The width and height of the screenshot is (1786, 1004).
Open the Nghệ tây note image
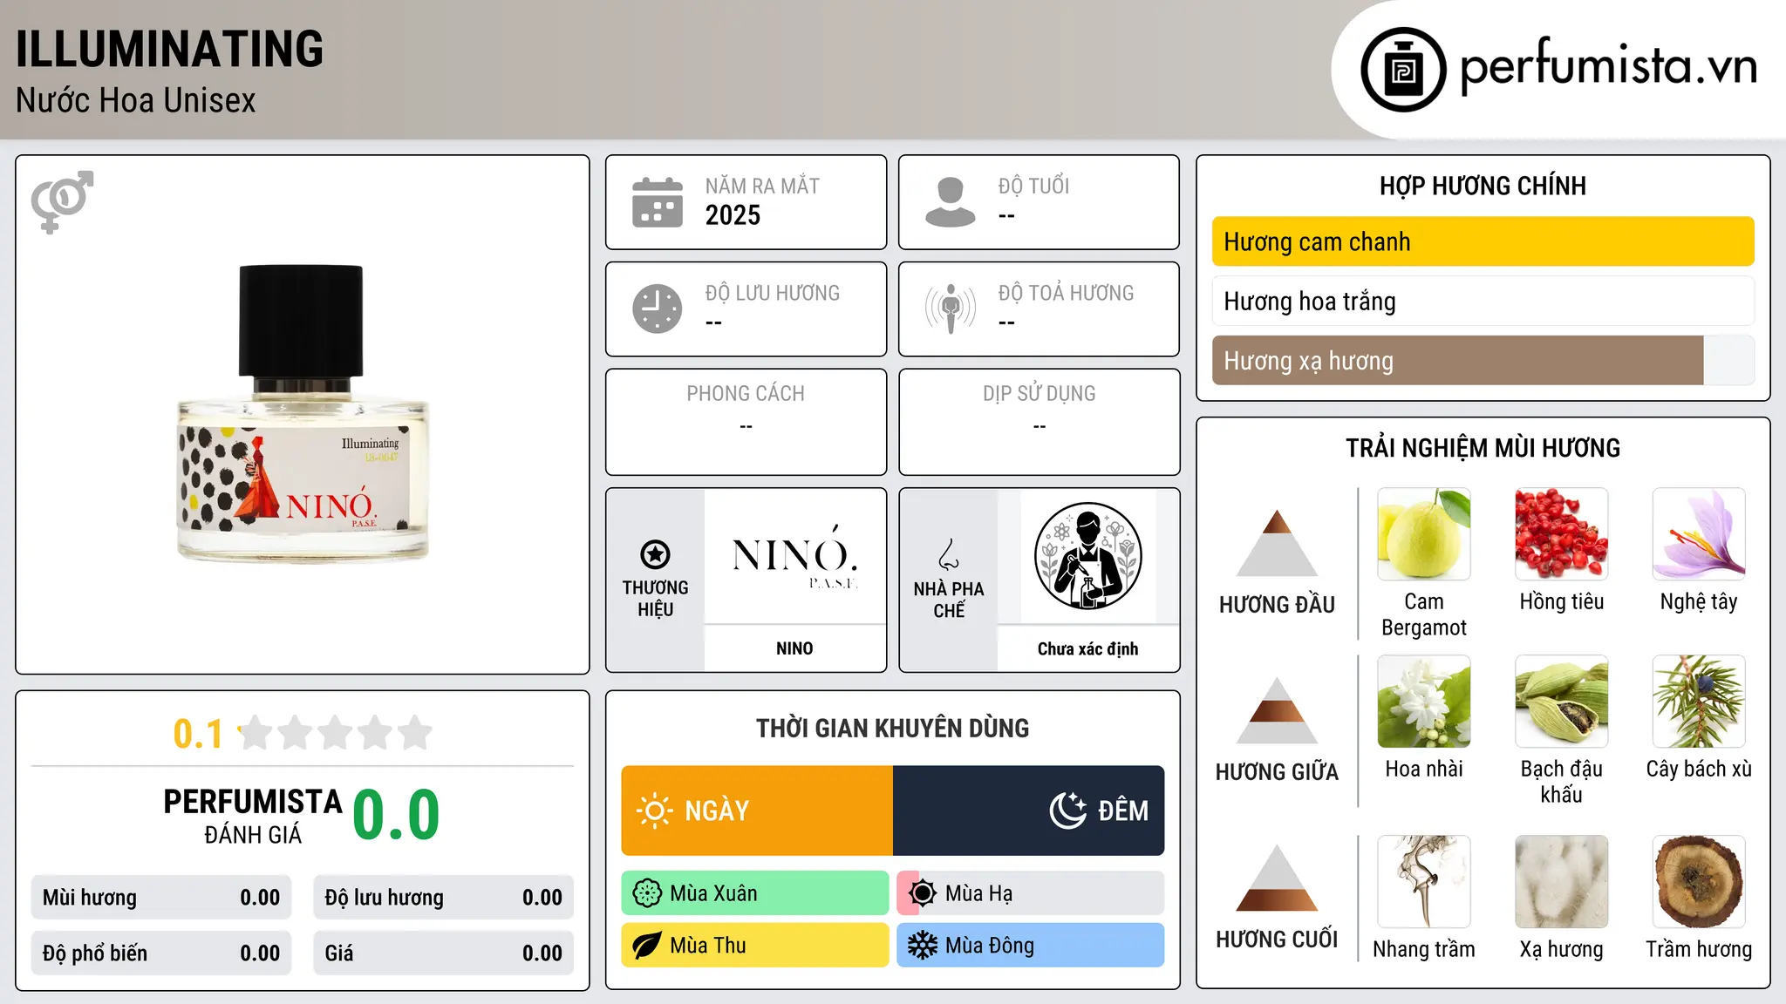tap(1699, 534)
